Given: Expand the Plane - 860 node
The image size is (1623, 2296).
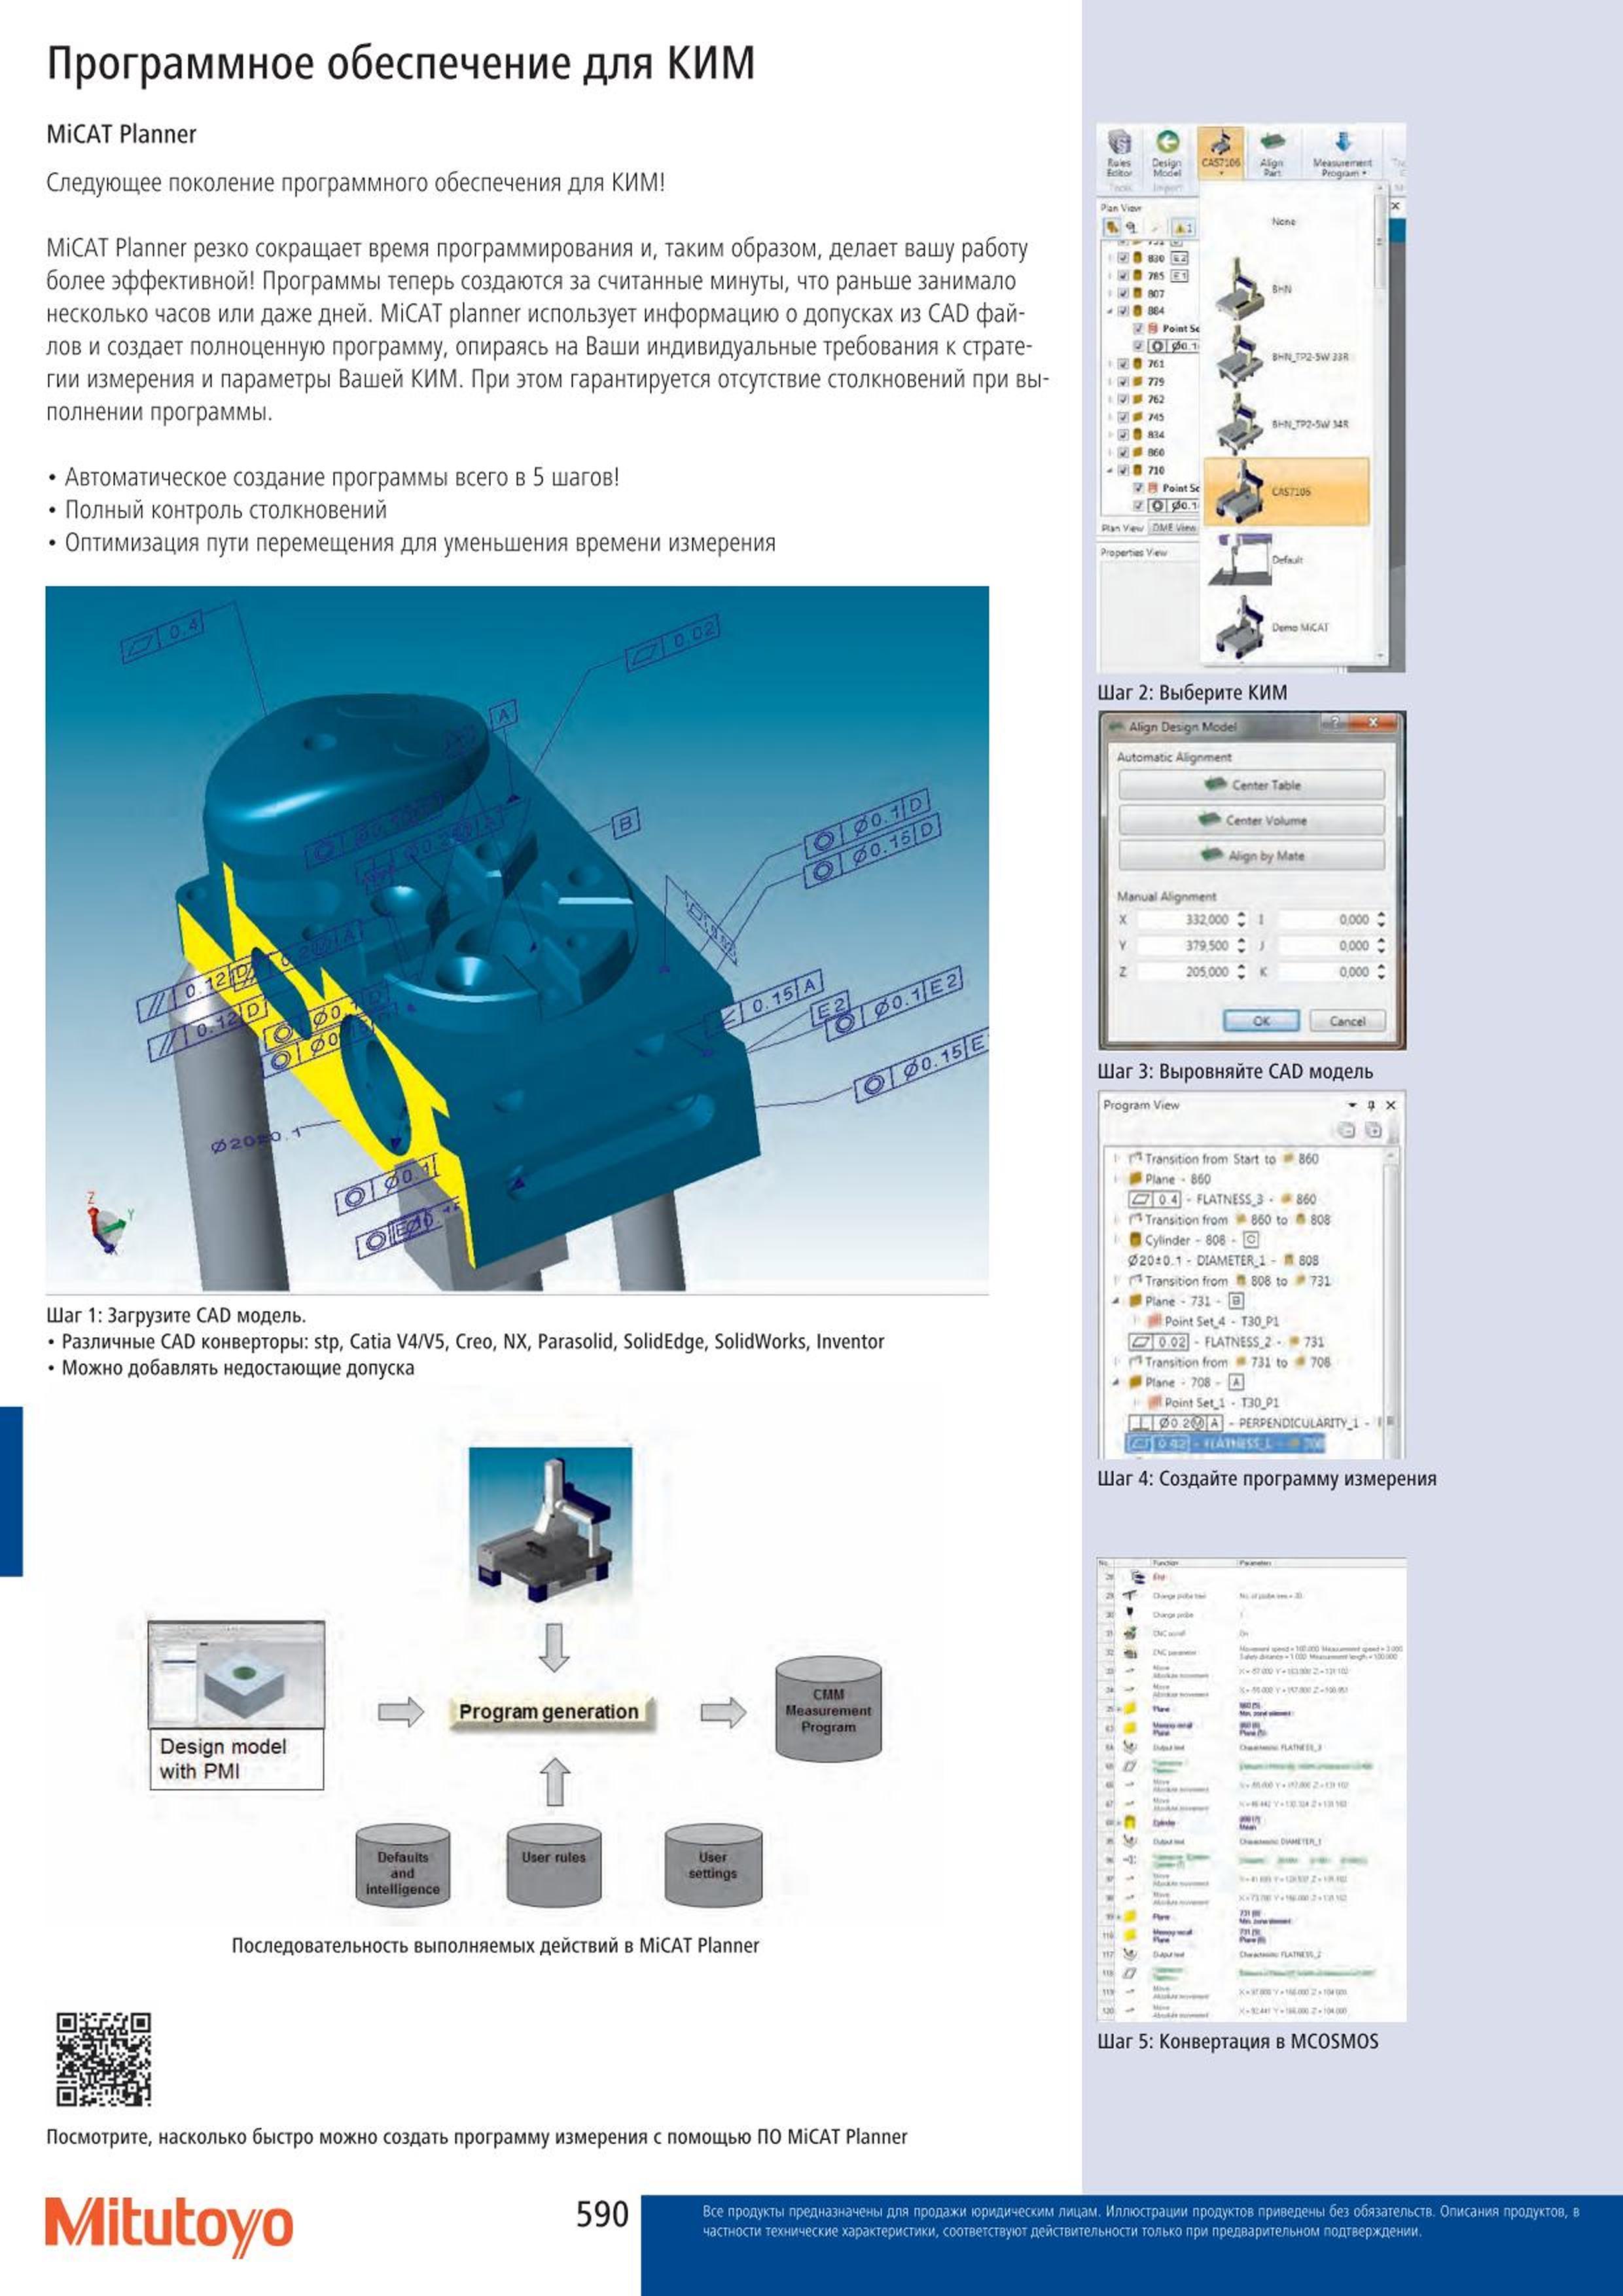Looking at the screenshot, I should tap(1116, 1179).
